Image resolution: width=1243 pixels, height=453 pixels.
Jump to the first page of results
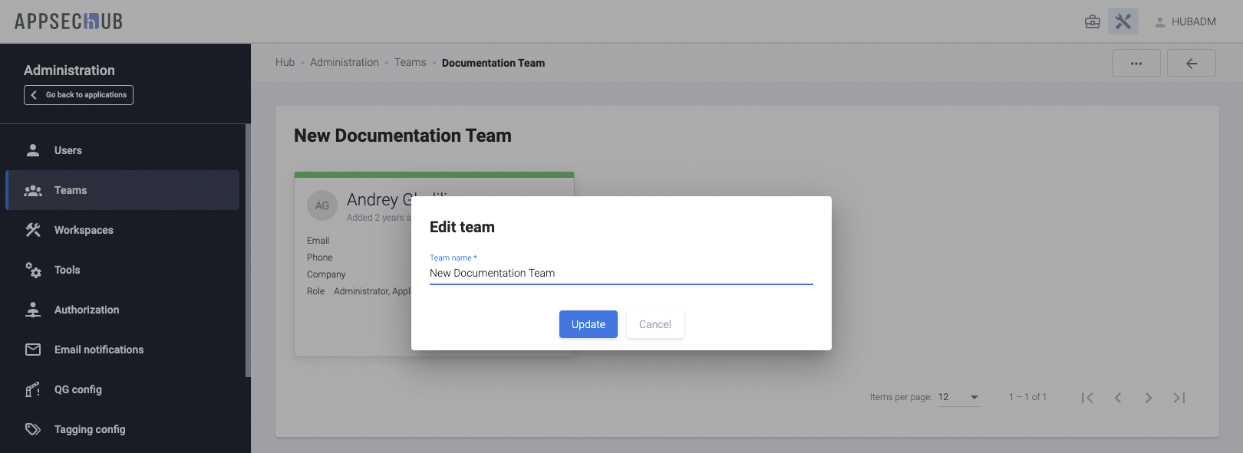tap(1087, 397)
